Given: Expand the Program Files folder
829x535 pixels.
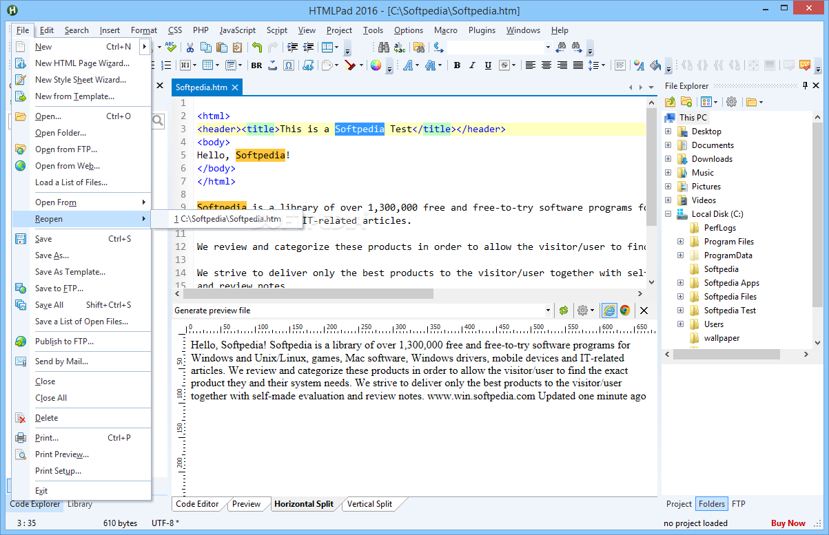Looking at the screenshot, I should [x=680, y=242].
